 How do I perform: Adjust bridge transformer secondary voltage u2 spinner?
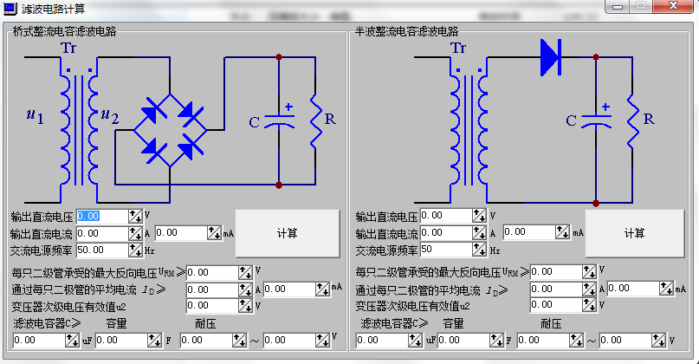[x=246, y=306]
